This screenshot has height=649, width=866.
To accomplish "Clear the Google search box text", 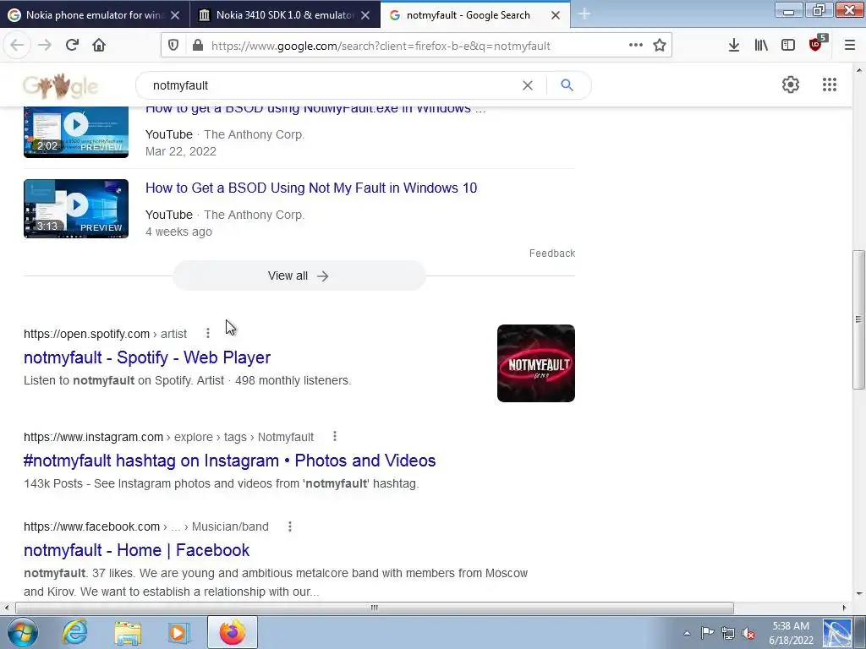I will click(528, 85).
